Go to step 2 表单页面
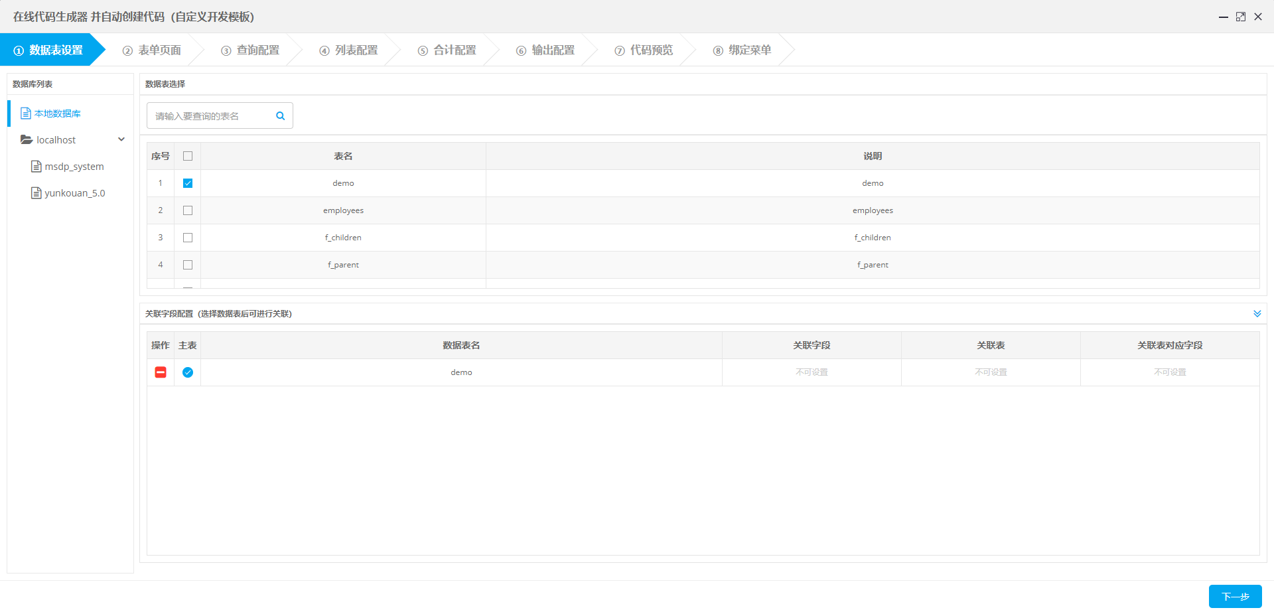The width and height of the screenshot is (1274, 612). (152, 50)
